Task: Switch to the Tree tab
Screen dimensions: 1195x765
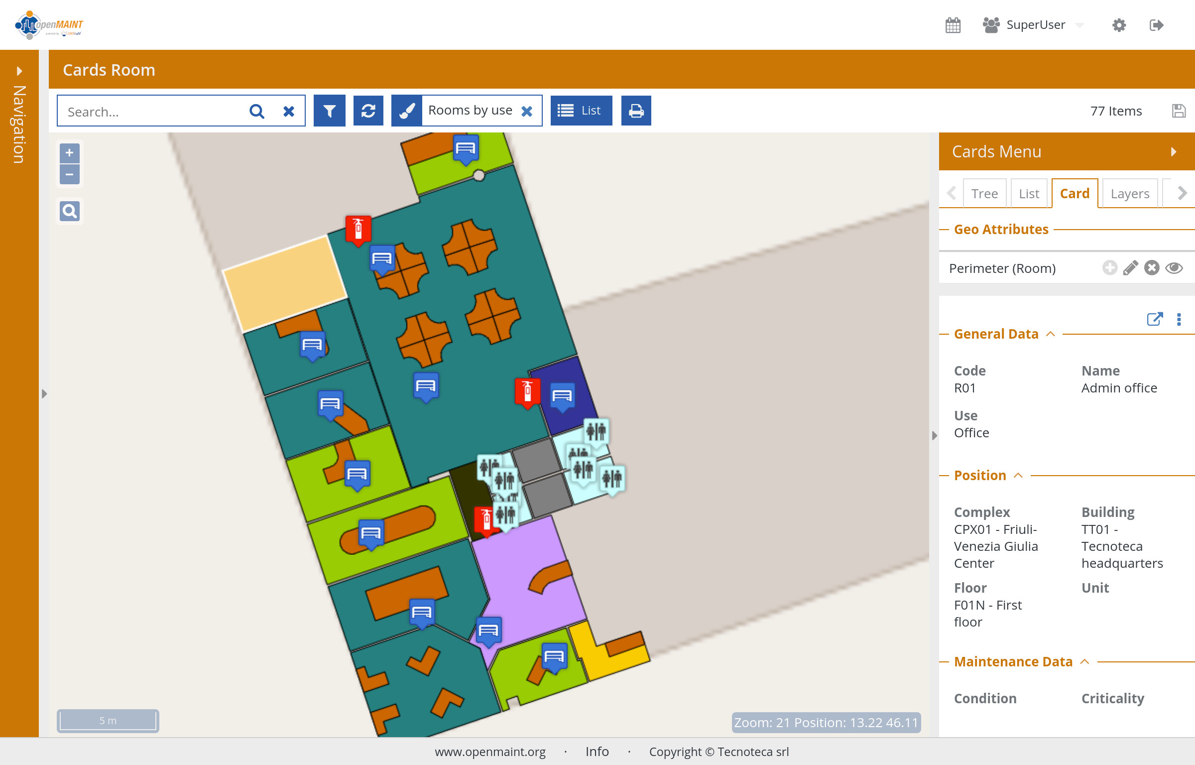Action: coord(984,193)
